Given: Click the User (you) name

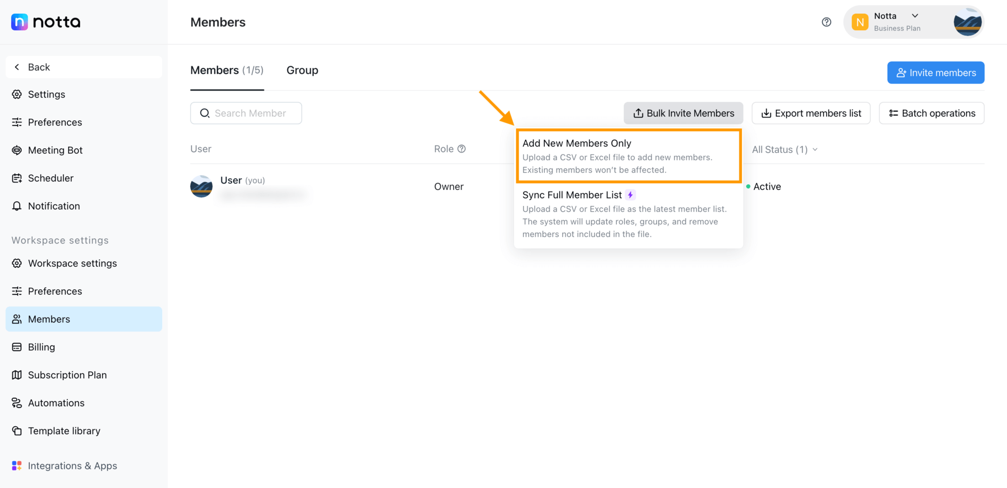Looking at the screenshot, I should tap(242, 180).
